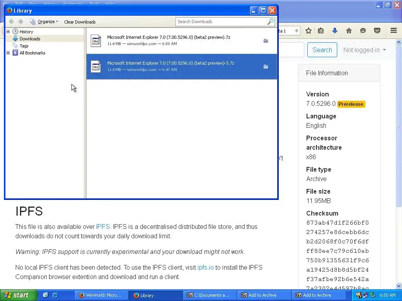Click the system tray clock
Screen dimensions: 402x301
tap(387, 296)
